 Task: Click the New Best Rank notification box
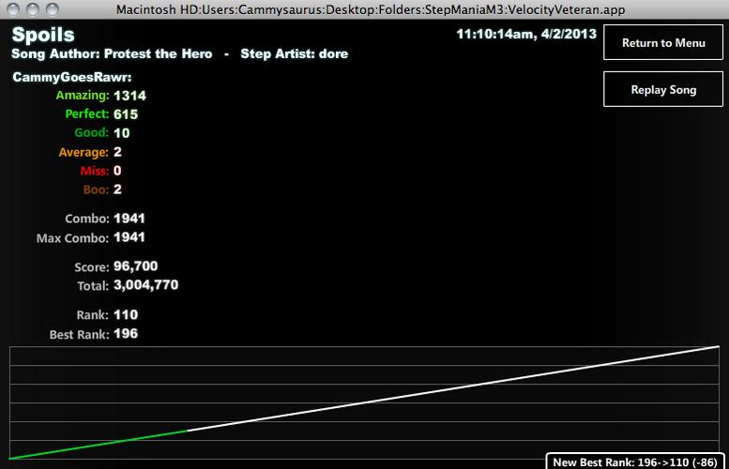coord(635,461)
